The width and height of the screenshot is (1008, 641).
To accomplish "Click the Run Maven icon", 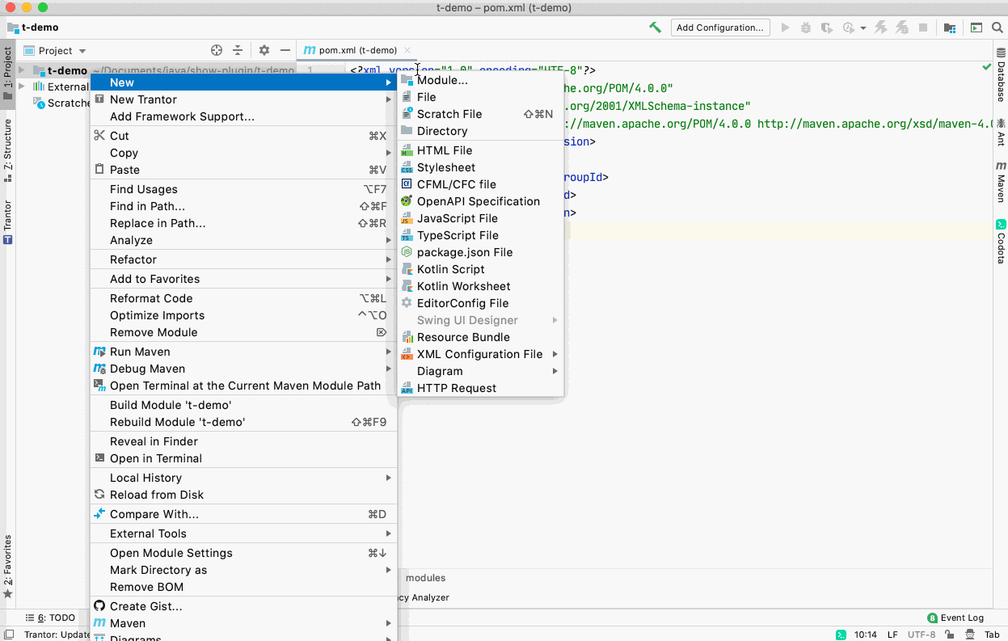I will [x=99, y=352].
